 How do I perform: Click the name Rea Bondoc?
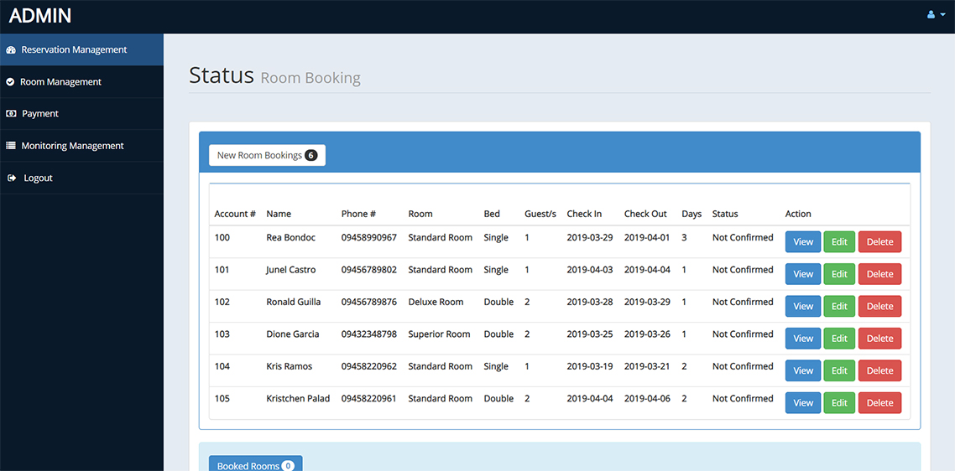pos(291,237)
